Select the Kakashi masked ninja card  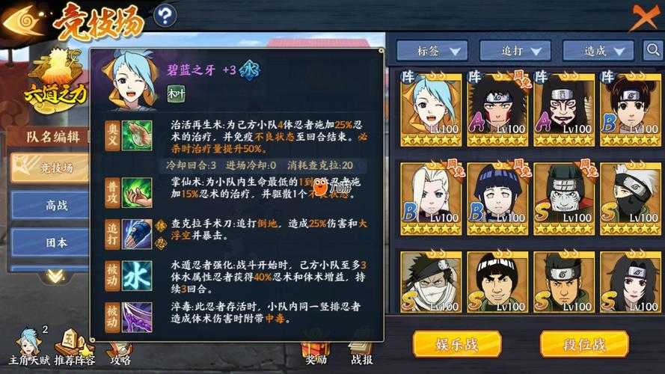[x=630, y=199]
